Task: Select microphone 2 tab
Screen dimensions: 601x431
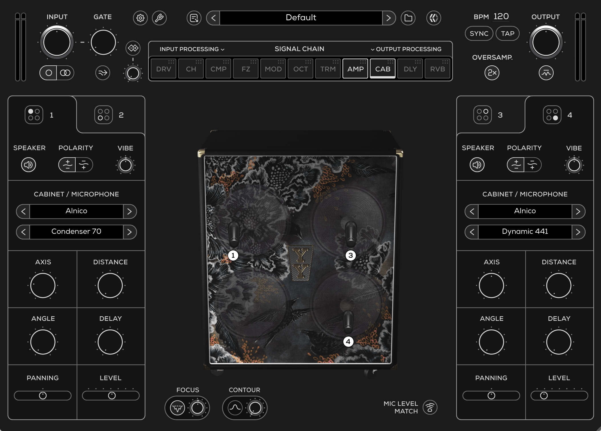Action: (x=111, y=115)
